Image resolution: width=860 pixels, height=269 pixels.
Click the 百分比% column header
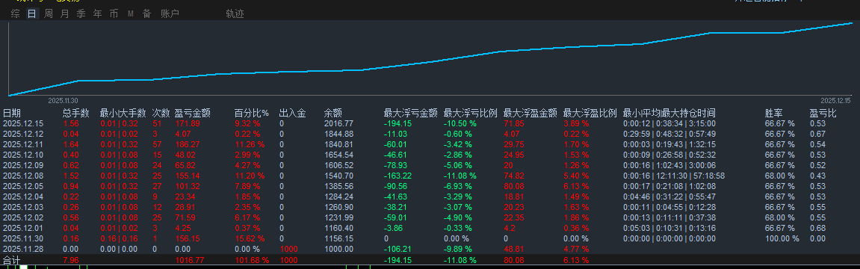tap(252, 113)
